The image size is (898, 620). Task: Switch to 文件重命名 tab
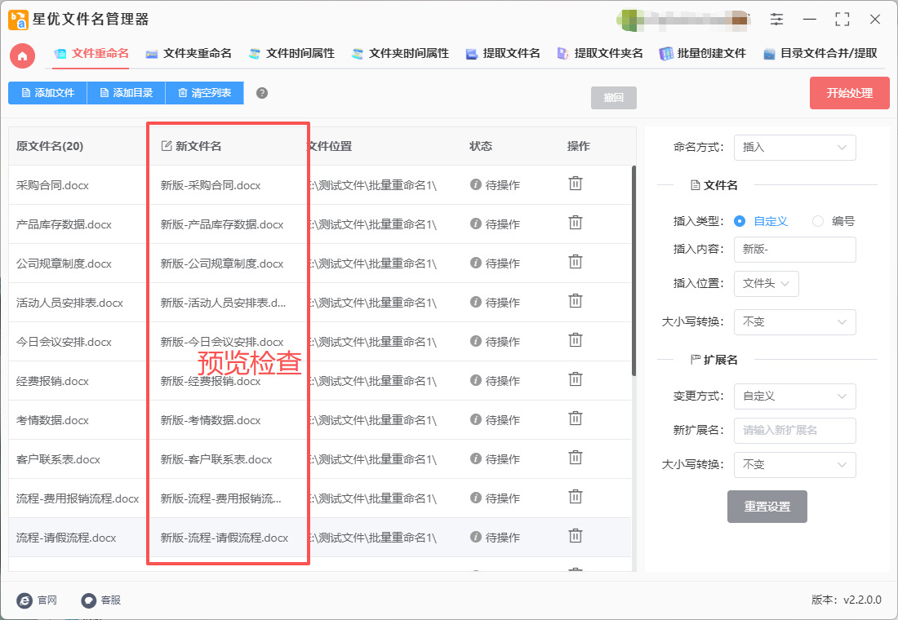[91, 53]
